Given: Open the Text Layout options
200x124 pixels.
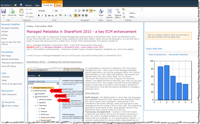Looking at the screenshot, I should pyautogui.click(x=109, y=14).
